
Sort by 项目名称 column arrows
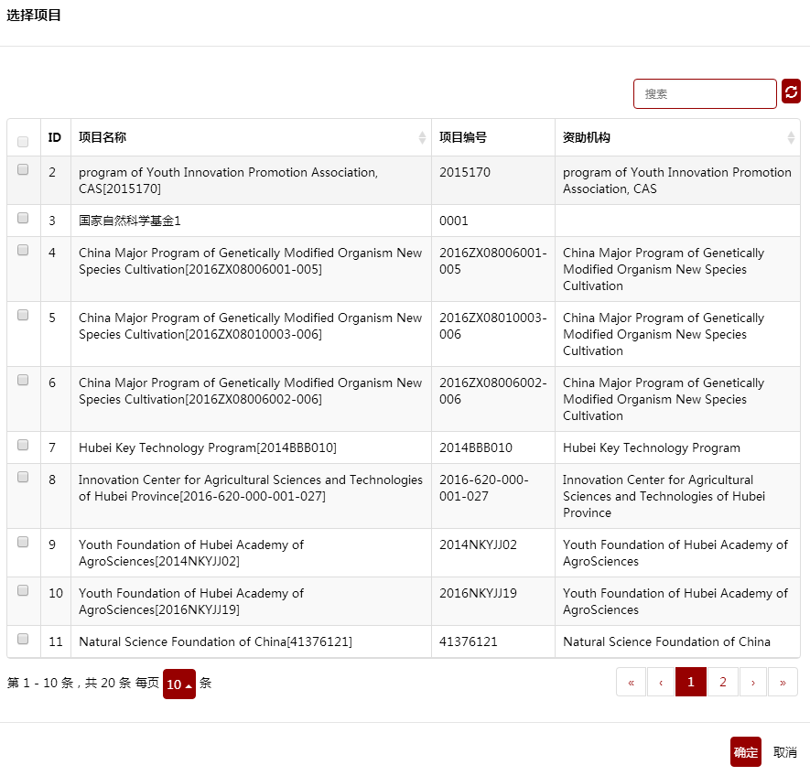422,137
